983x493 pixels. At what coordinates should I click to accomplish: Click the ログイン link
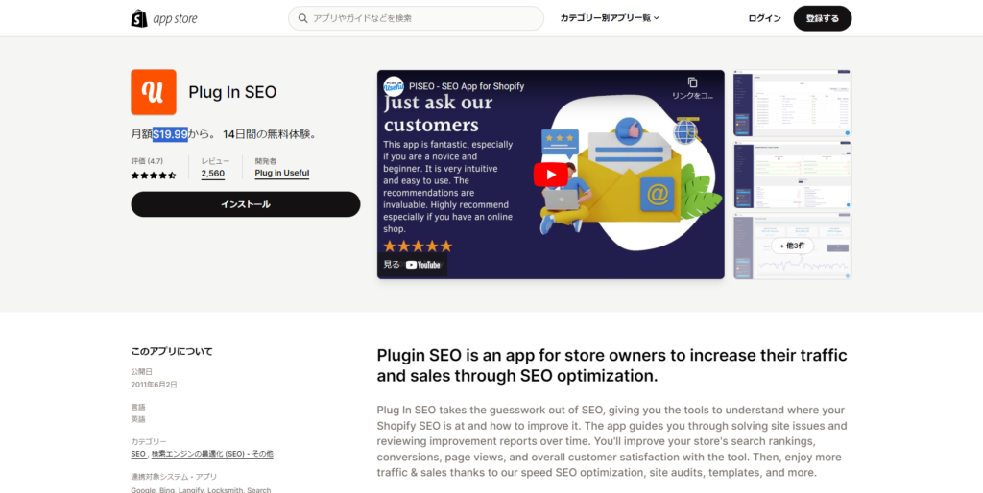pos(764,18)
